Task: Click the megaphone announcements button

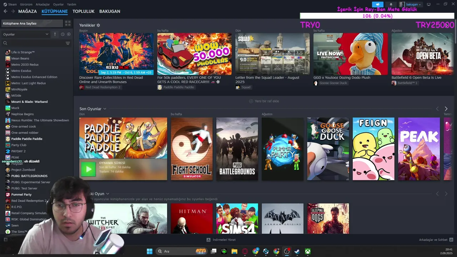Action: [377, 4]
